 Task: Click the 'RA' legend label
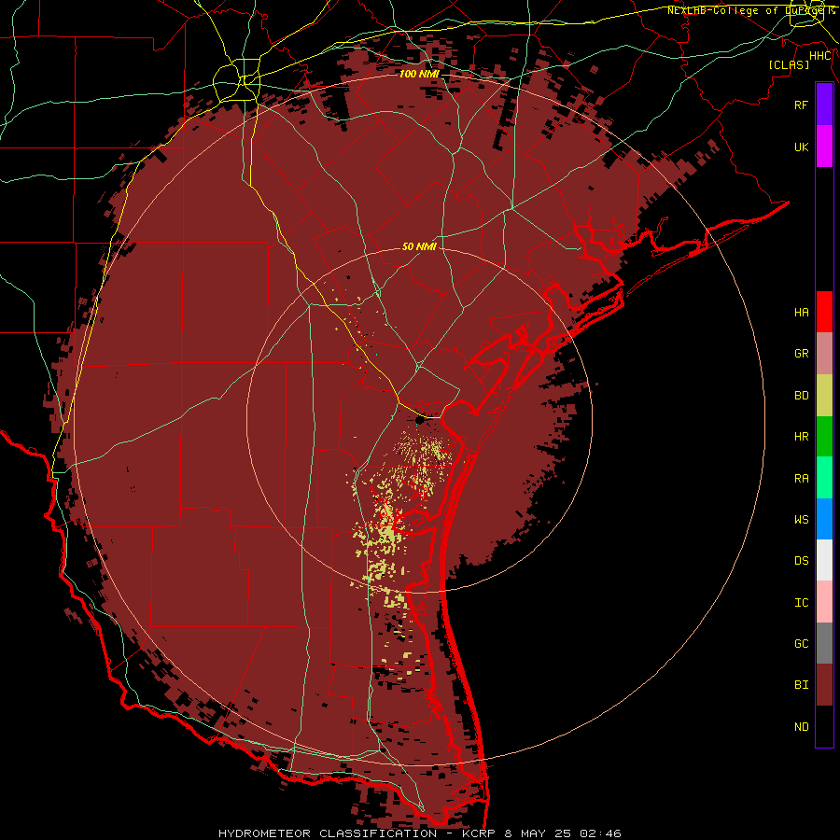tap(801, 479)
